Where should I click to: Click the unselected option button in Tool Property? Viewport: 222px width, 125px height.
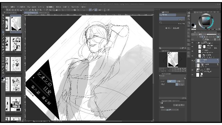[180, 81]
